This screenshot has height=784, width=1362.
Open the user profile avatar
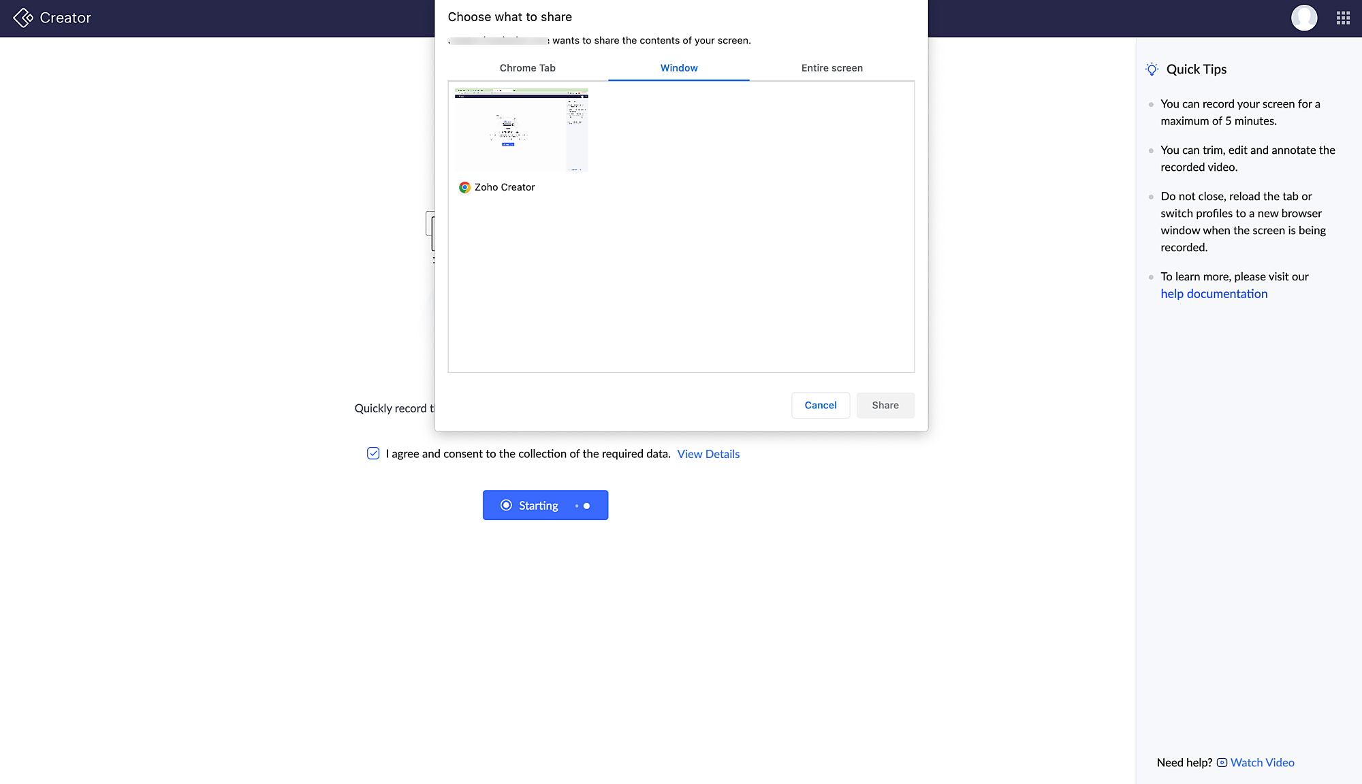point(1303,18)
